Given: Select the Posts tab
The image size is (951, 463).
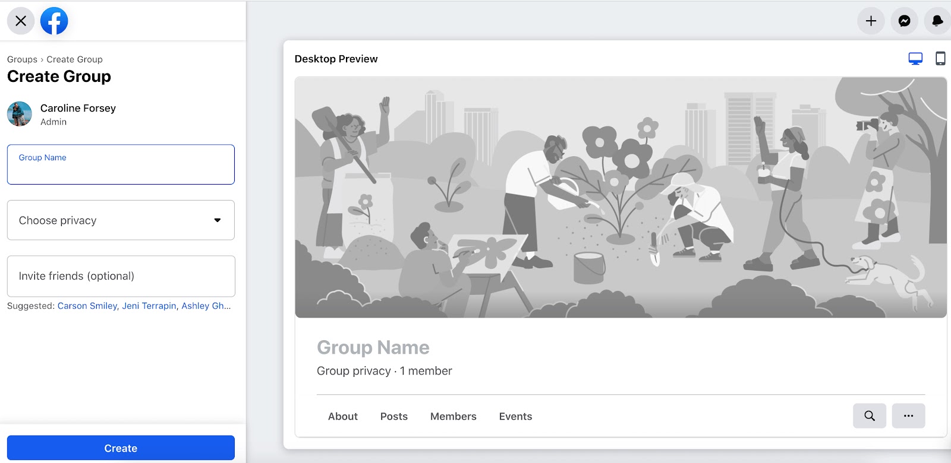Looking at the screenshot, I should [394, 416].
